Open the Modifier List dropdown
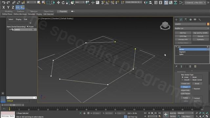The width and height of the screenshot is (210, 118). click(192, 29)
